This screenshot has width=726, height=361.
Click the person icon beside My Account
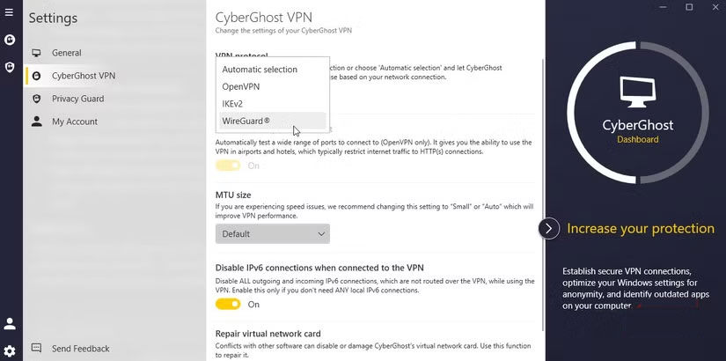point(36,122)
